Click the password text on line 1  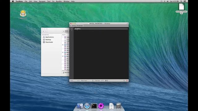[x=77, y=29]
